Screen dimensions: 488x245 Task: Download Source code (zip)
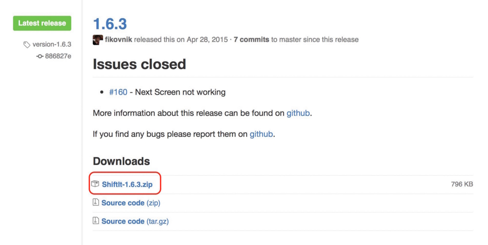click(131, 203)
